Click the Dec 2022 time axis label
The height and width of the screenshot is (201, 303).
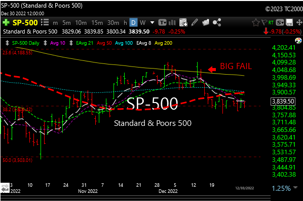[x=168, y=191]
